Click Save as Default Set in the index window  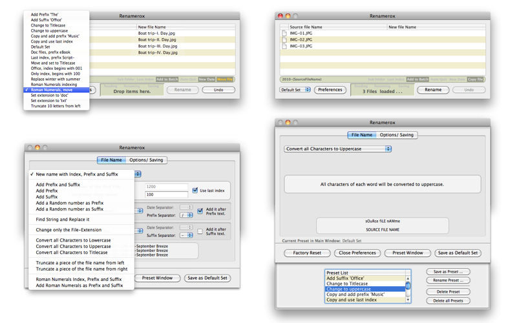click(207, 278)
